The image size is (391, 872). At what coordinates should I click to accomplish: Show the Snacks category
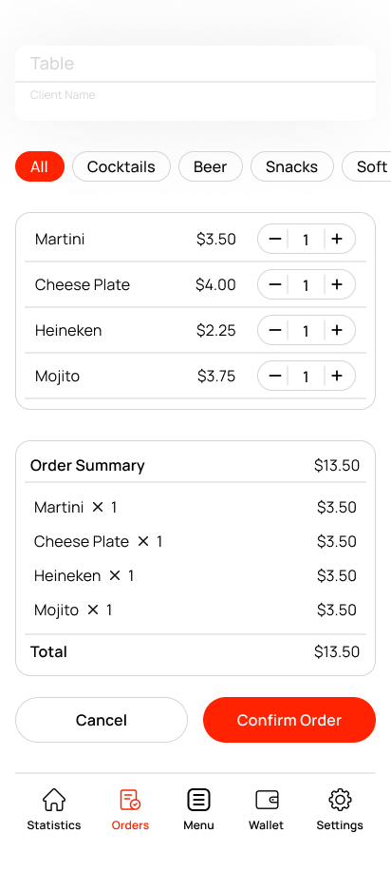[292, 166]
